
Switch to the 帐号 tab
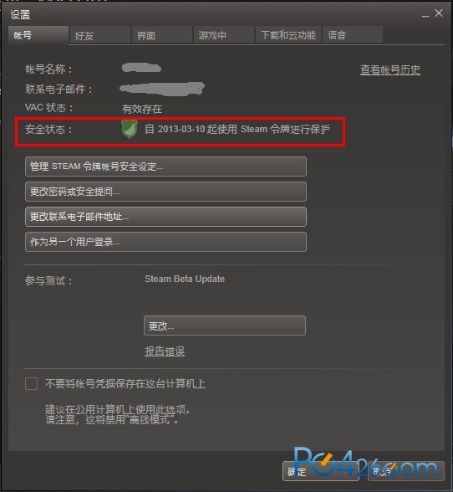pos(38,35)
